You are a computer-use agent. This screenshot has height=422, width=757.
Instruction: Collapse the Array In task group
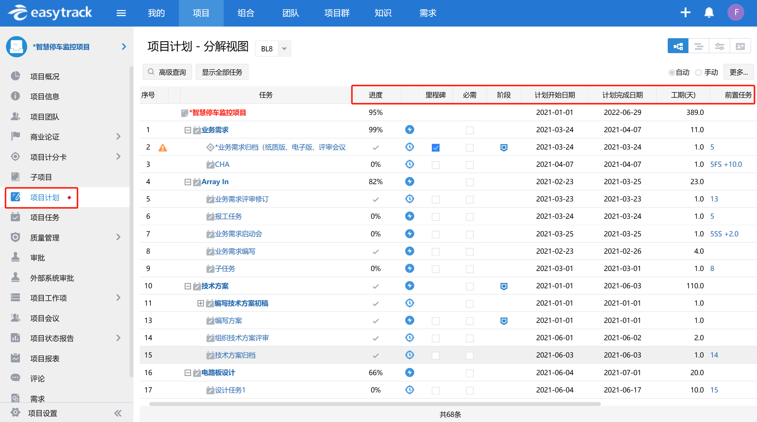point(188,182)
